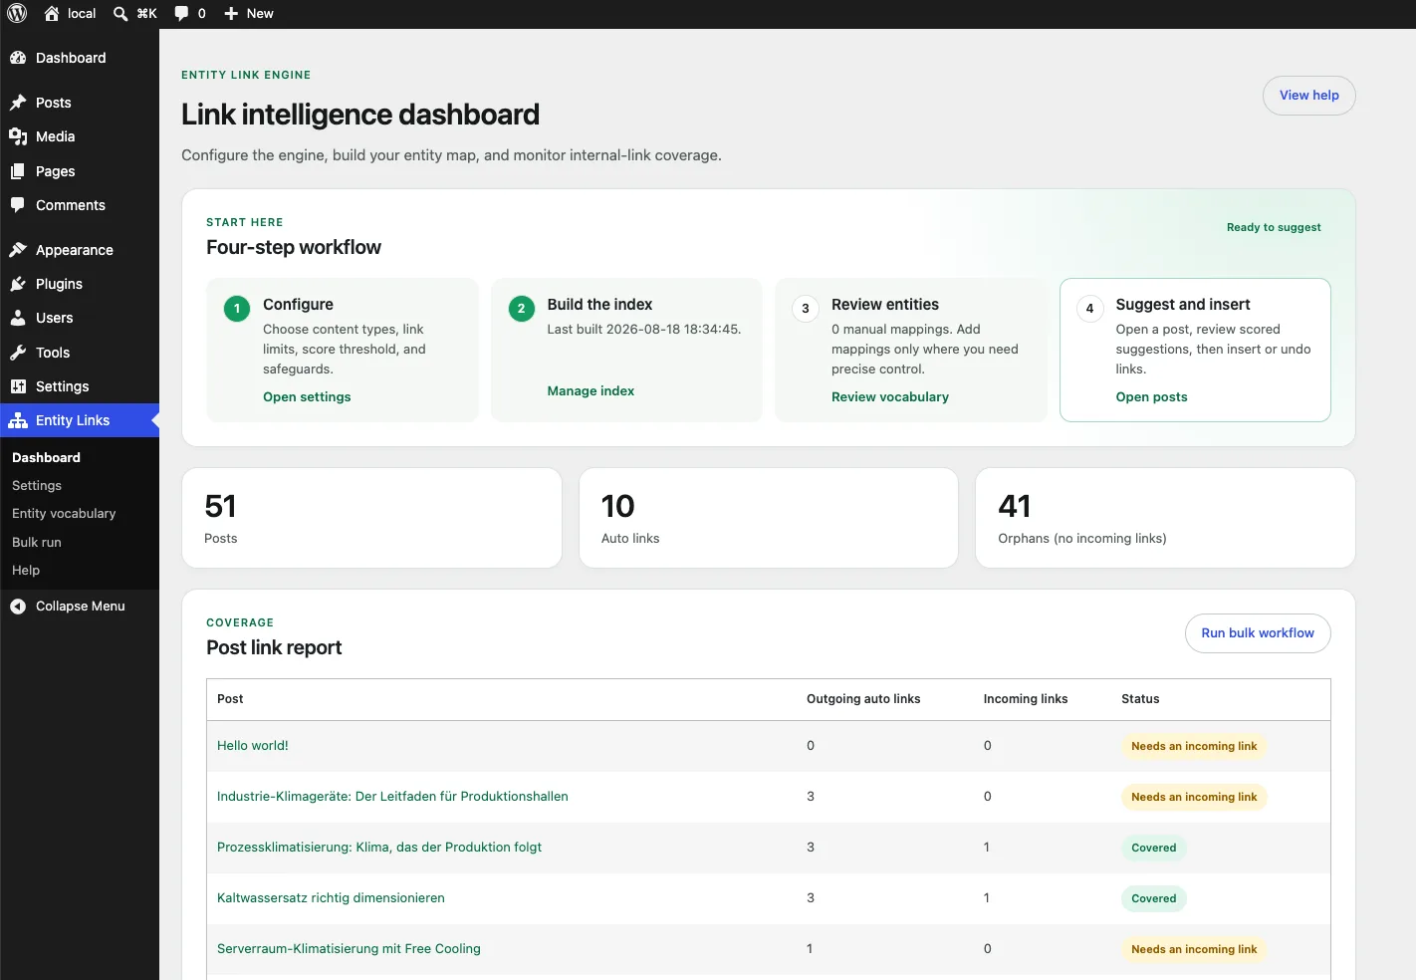The width and height of the screenshot is (1416, 980).
Task: Click the Incoming links column header
Action: (x=1026, y=699)
